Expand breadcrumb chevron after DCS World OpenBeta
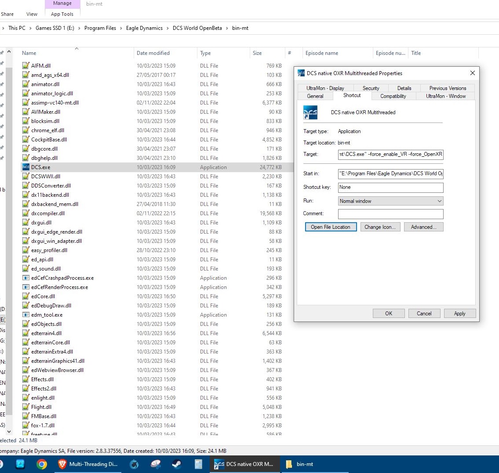 click(227, 28)
